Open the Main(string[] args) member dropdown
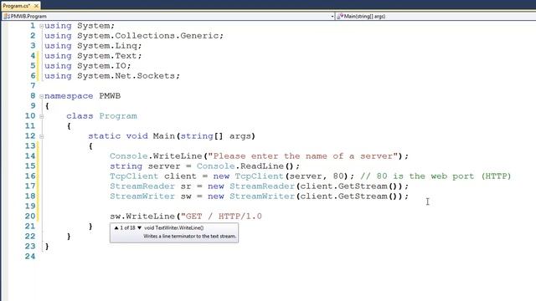The width and height of the screenshot is (536, 301). tap(435, 16)
